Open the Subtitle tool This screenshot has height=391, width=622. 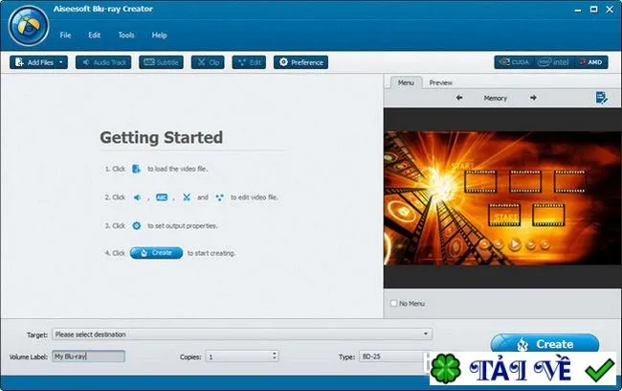click(161, 62)
